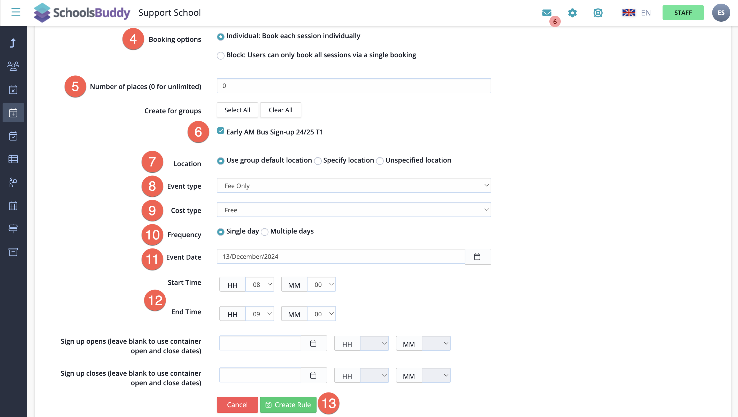Open the sidebar activity person icon
The height and width of the screenshot is (417, 738).
point(13,182)
